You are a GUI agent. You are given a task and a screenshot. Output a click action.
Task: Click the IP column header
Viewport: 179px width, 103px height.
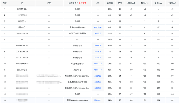coord(22,3)
